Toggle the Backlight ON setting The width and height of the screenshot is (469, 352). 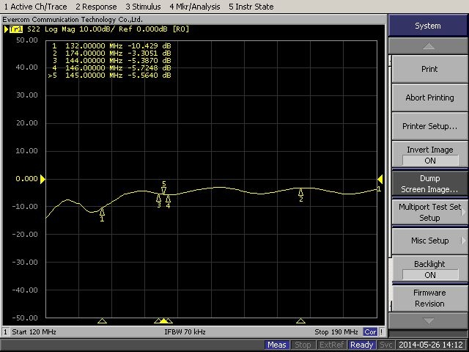pyautogui.click(x=429, y=269)
